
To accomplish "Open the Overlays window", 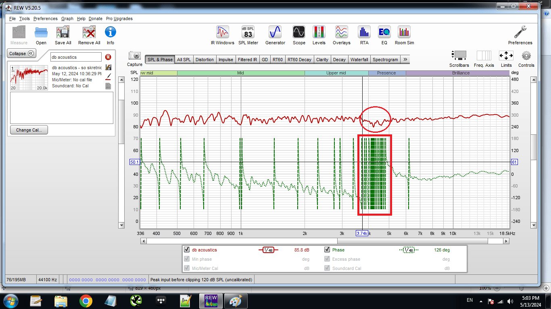I will [x=342, y=35].
